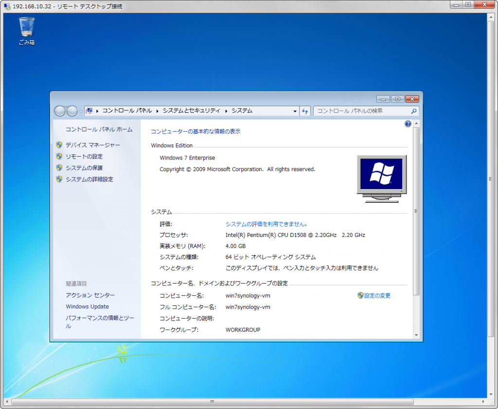Open パフォーマンスの情報とツール link
Viewport: 498px width, 409px height.
[x=100, y=321]
